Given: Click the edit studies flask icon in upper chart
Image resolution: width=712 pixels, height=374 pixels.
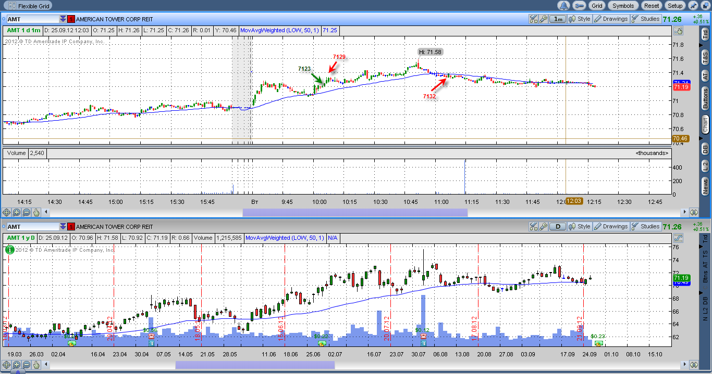Looking at the screenshot, I should [x=534, y=19].
